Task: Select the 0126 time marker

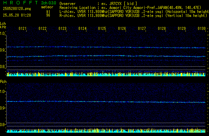Action: pos(122,29)
